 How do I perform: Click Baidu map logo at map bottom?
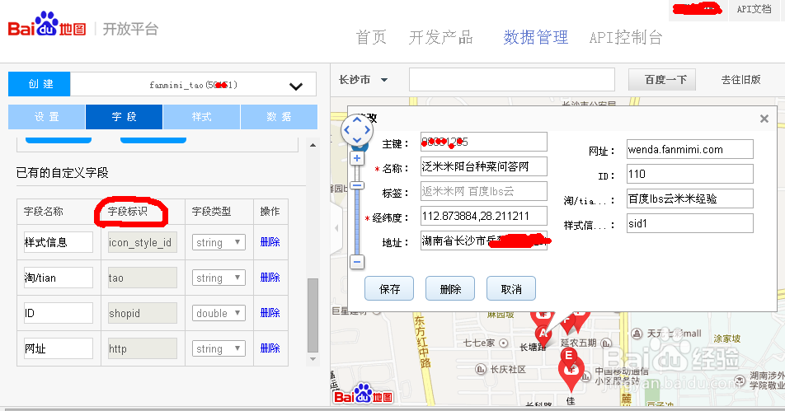click(x=363, y=394)
